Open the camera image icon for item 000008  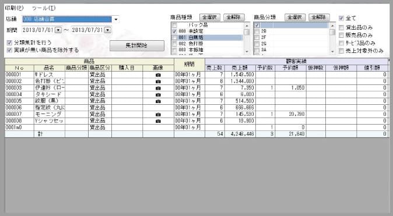158,121
